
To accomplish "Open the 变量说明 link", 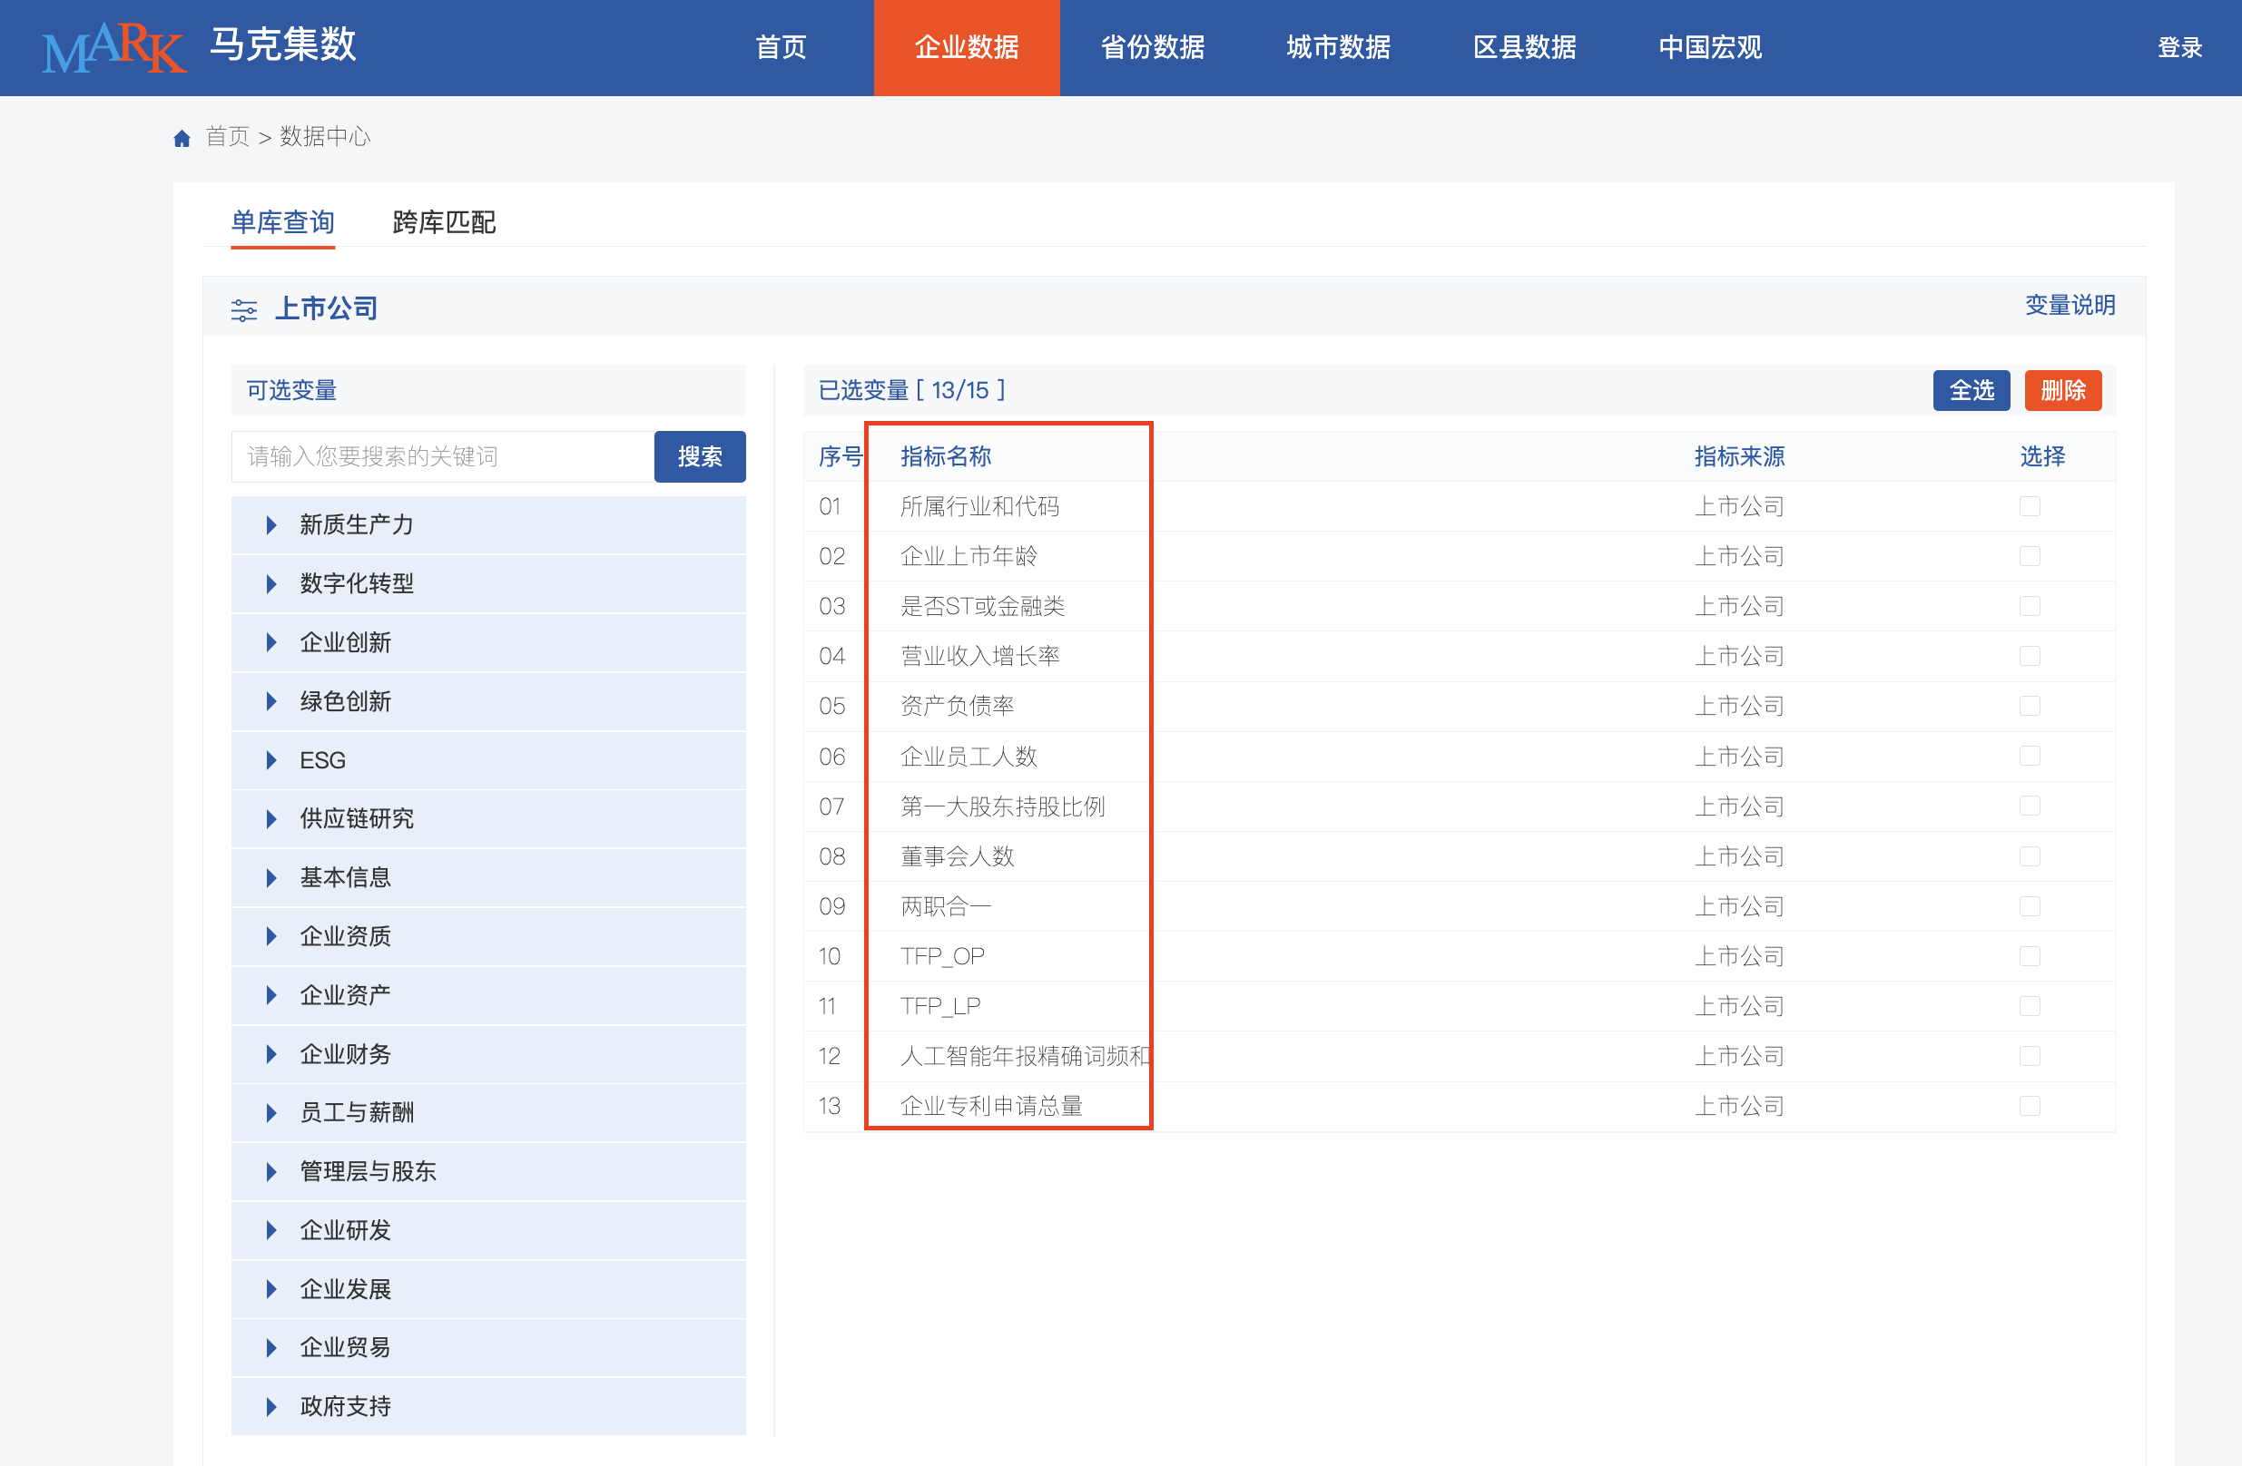I will (2069, 305).
